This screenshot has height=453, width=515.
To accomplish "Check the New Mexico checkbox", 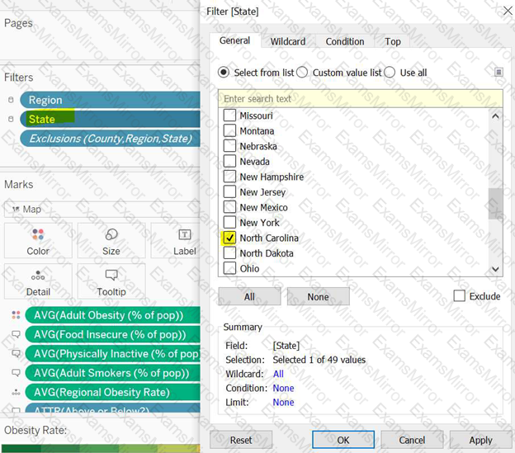I will click(x=229, y=207).
